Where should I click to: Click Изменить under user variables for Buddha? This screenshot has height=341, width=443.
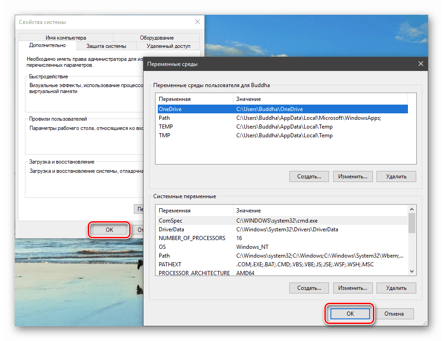353,176
